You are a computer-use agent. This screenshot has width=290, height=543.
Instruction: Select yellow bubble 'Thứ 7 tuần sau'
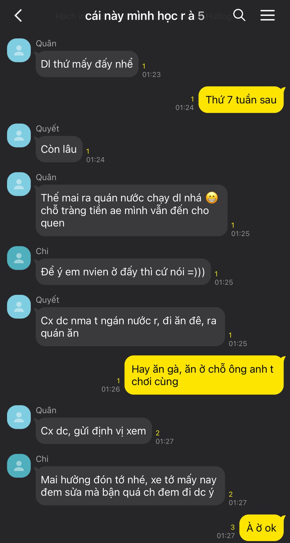[x=241, y=100]
